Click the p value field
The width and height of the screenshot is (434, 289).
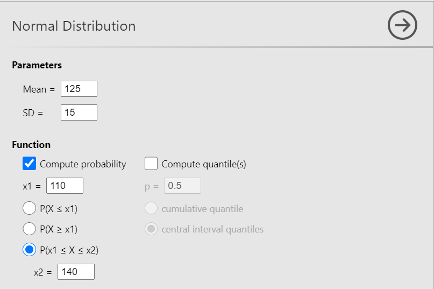pos(182,186)
